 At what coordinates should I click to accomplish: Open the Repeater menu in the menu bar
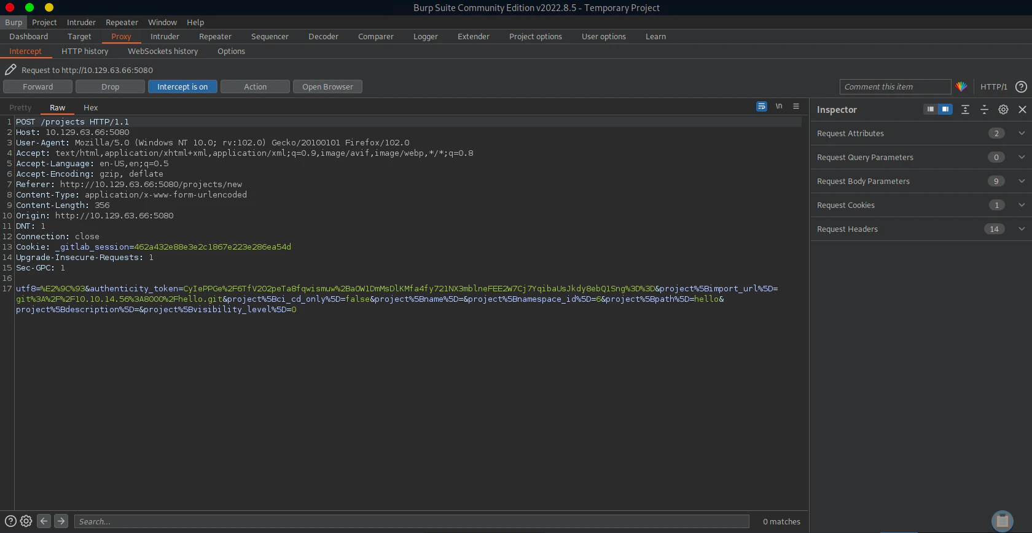coord(122,22)
